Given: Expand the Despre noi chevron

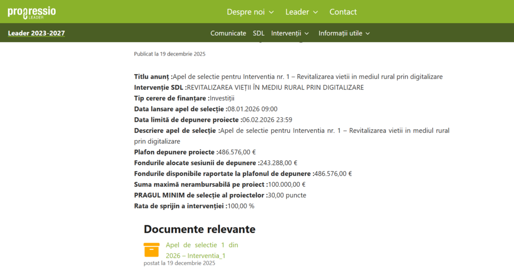Looking at the screenshot, I should coord(272,12).
